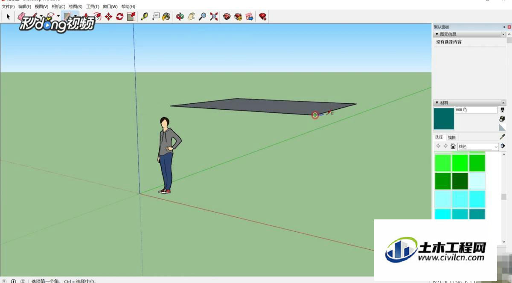The width and height of the screenshot is (512, 283).
Task: Select the Rotate tool
Action: [x=119, y=17]
